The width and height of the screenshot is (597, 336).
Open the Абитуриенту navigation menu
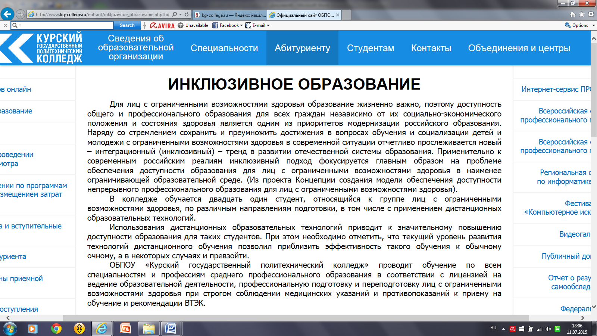pos(302,48)
